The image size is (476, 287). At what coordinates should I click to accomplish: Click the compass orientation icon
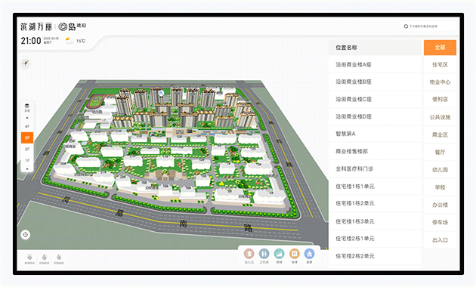click(x=26, y=63)
